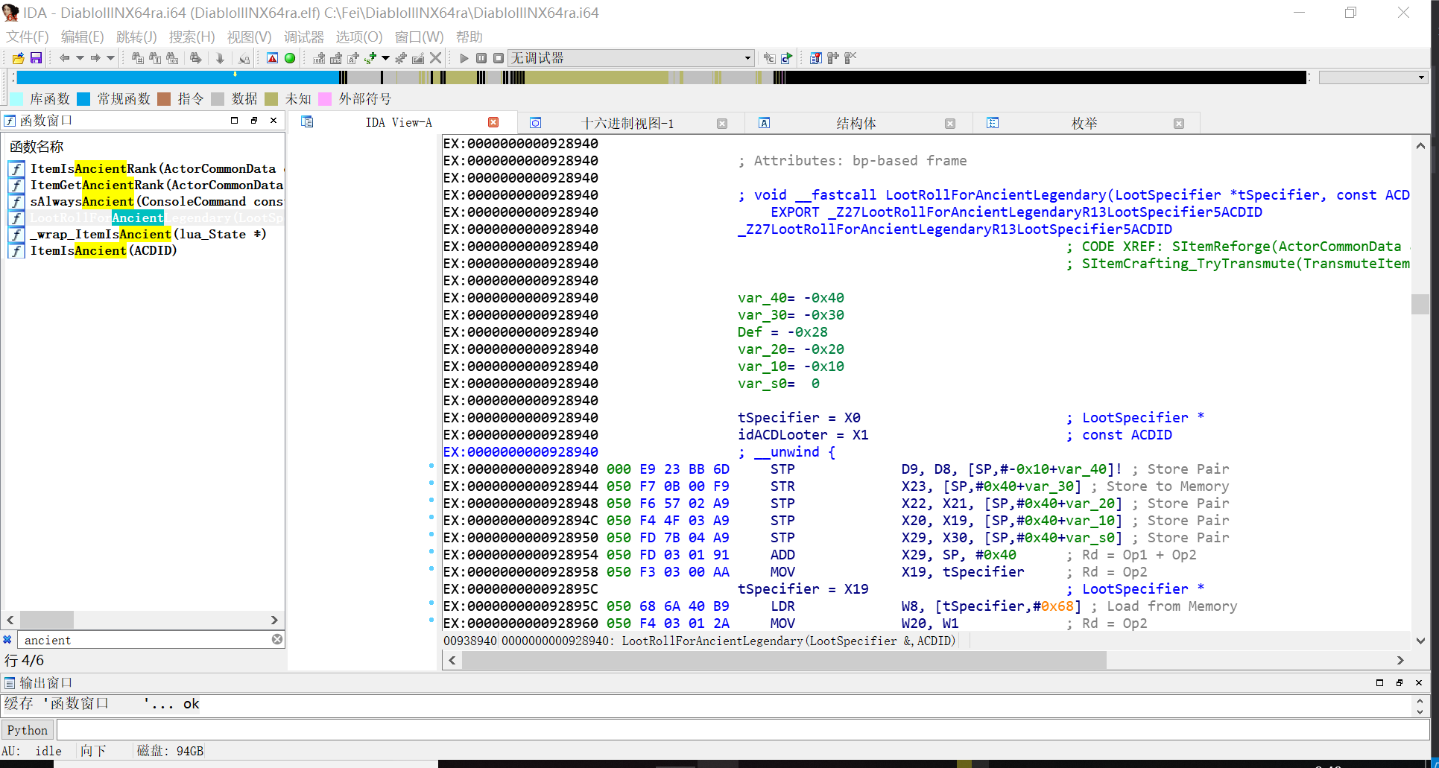
Task: Click the search binary sequence icon
Action: (172, 58)
